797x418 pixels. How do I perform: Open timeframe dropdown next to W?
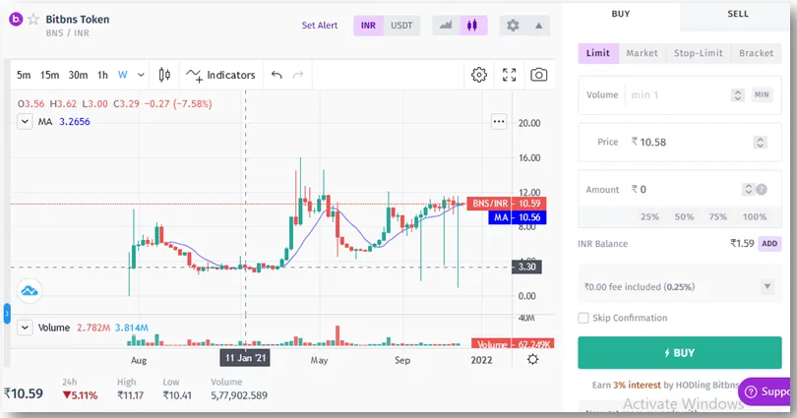pos(141,75)
